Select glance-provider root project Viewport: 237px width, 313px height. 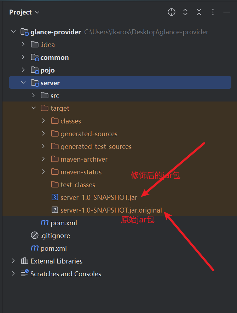[x=56, y=32]
